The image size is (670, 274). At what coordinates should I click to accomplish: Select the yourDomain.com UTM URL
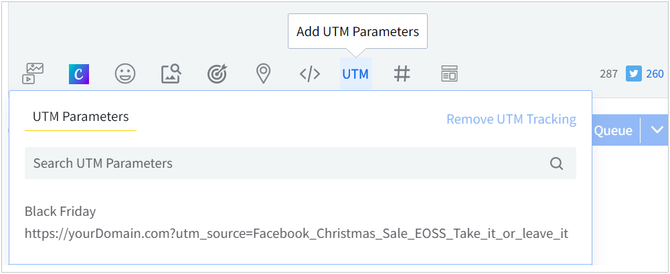[x=297, y=233]
